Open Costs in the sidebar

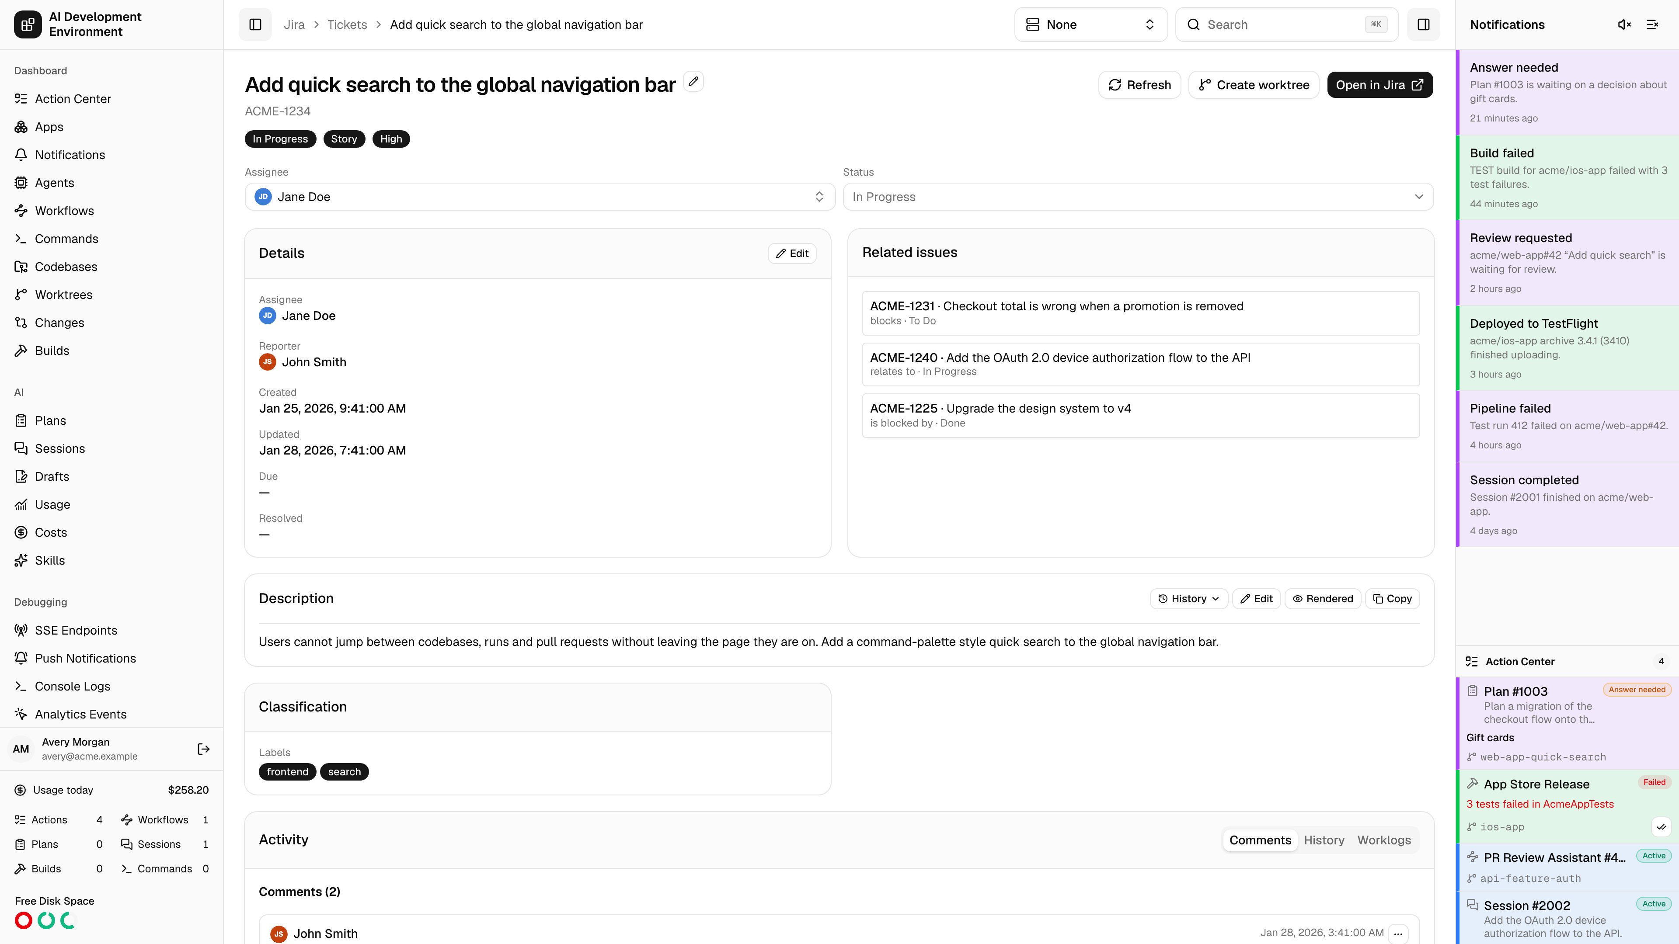pyautogui.click(x=111, y=533)
